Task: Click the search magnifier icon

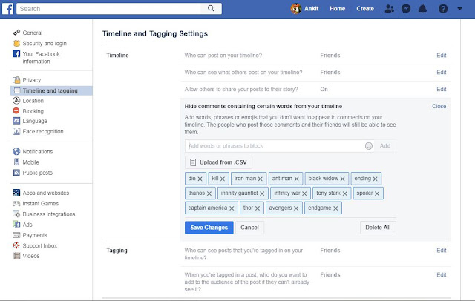Action: (211, 8)
